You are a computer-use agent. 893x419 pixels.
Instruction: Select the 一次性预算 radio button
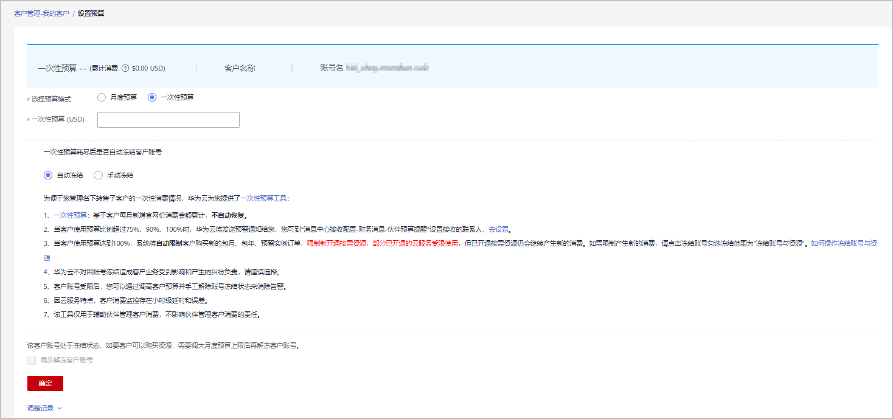(x=152, y=97)
